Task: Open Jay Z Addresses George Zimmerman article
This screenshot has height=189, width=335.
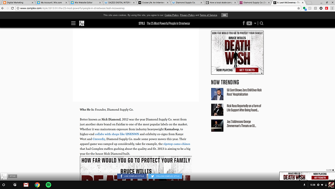Action: (x=241, y=123)
